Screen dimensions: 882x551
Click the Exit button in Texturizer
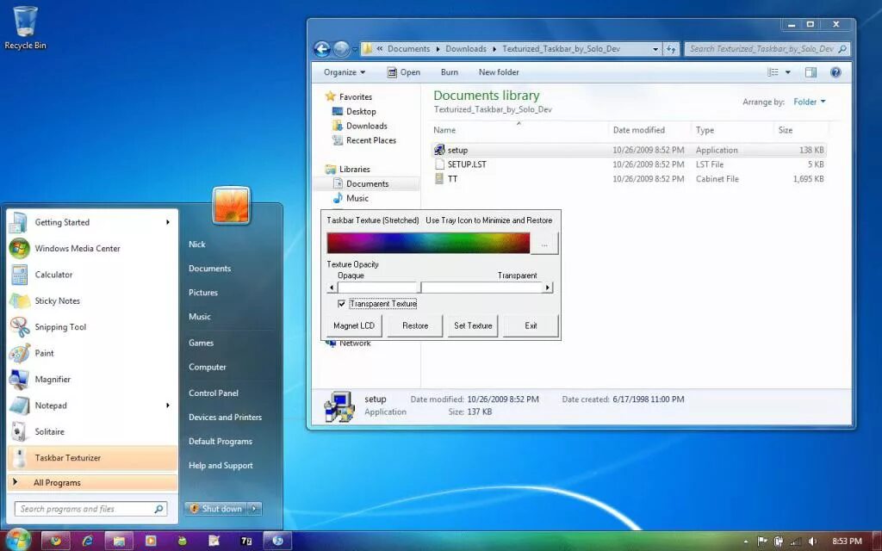[x=531, y=325]
